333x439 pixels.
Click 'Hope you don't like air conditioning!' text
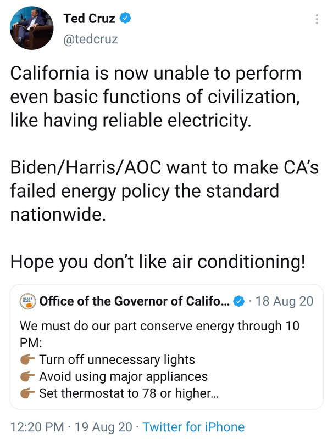(x=157, y=261)
